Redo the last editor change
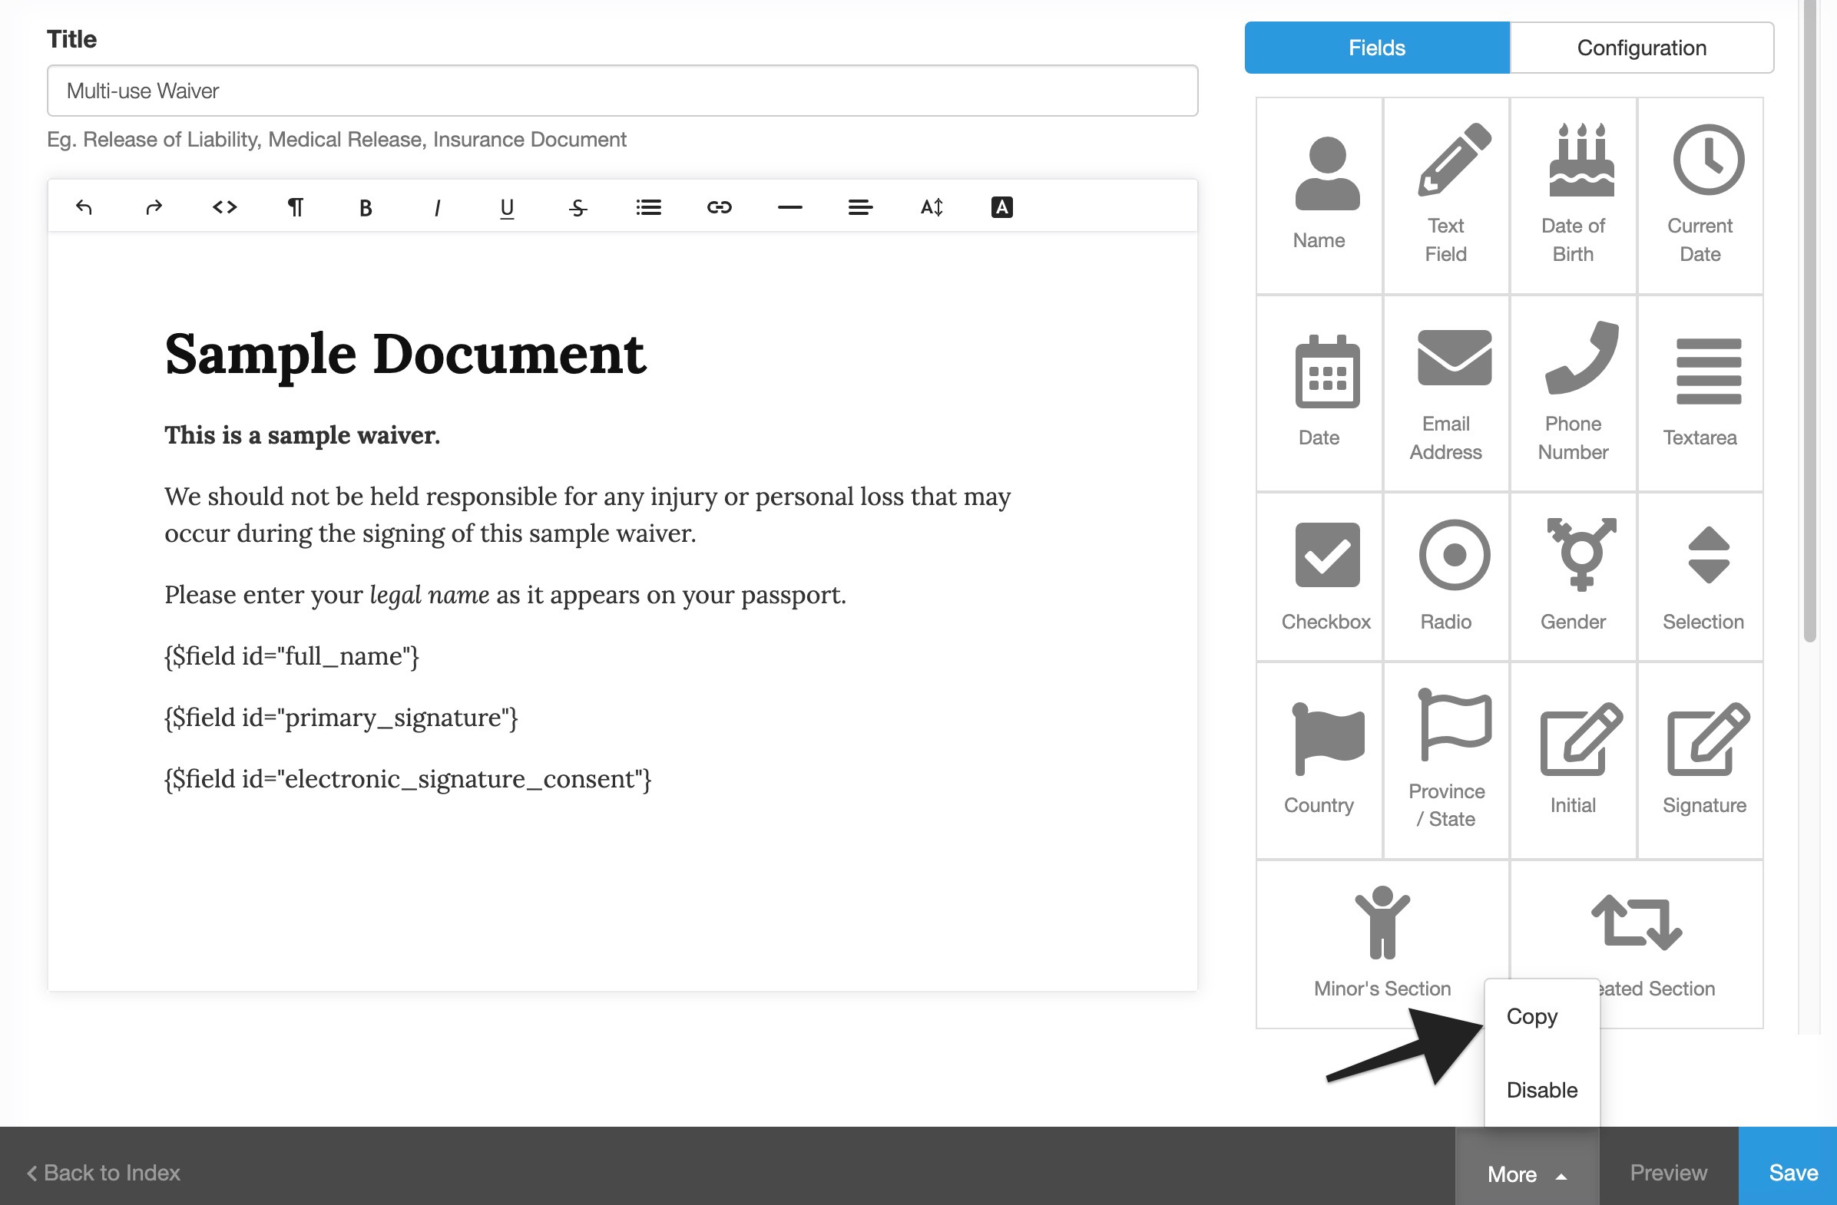This screenshot has height=1205, width=1837. click(x=154, y=206)
